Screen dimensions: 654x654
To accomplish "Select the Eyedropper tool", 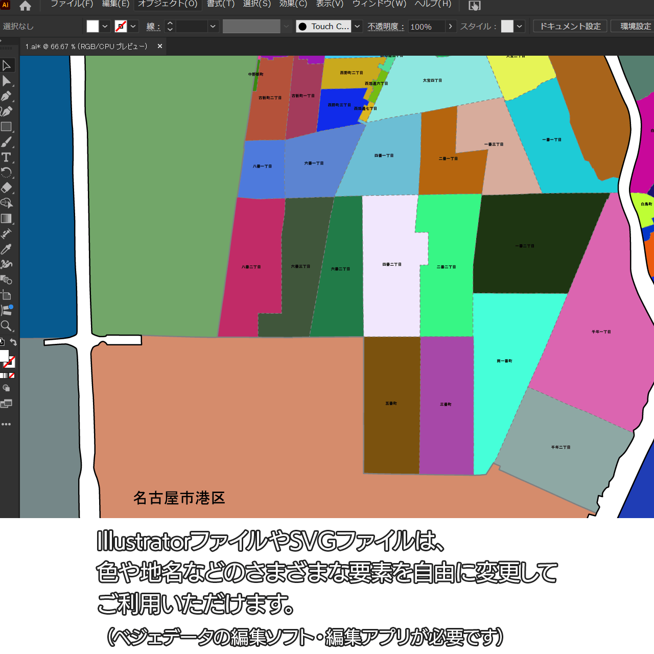I will click(7, 249).
